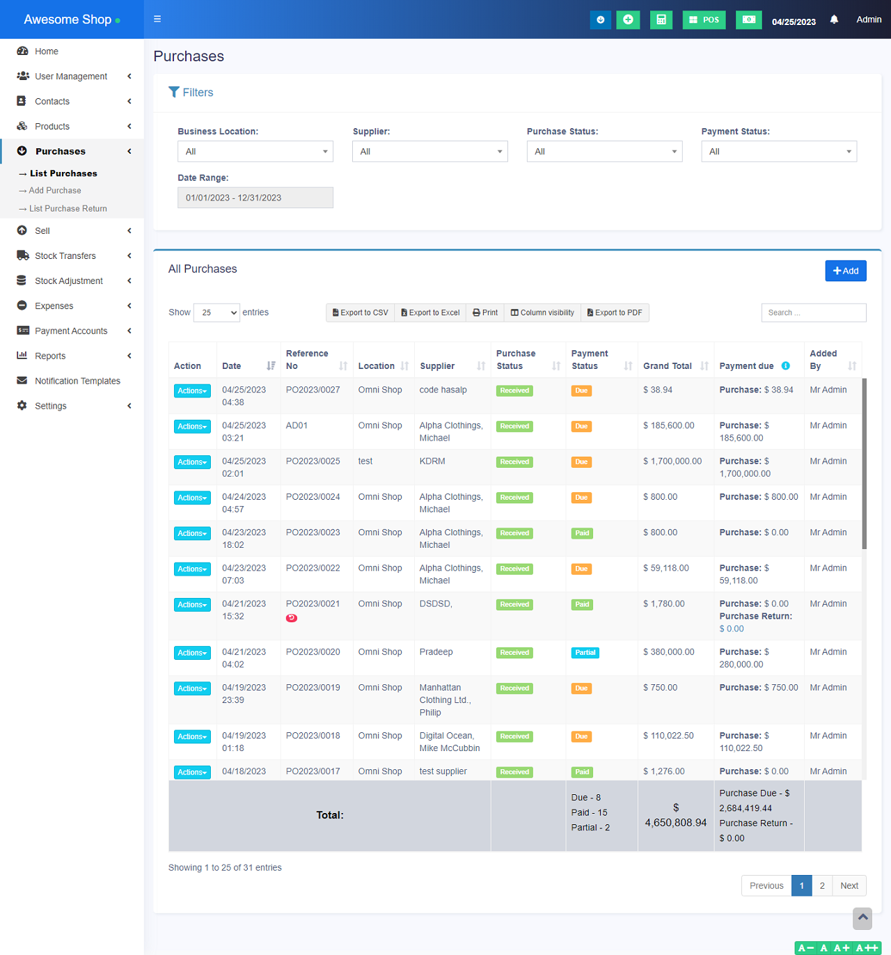Click the notification bell icon

[834, 19]
